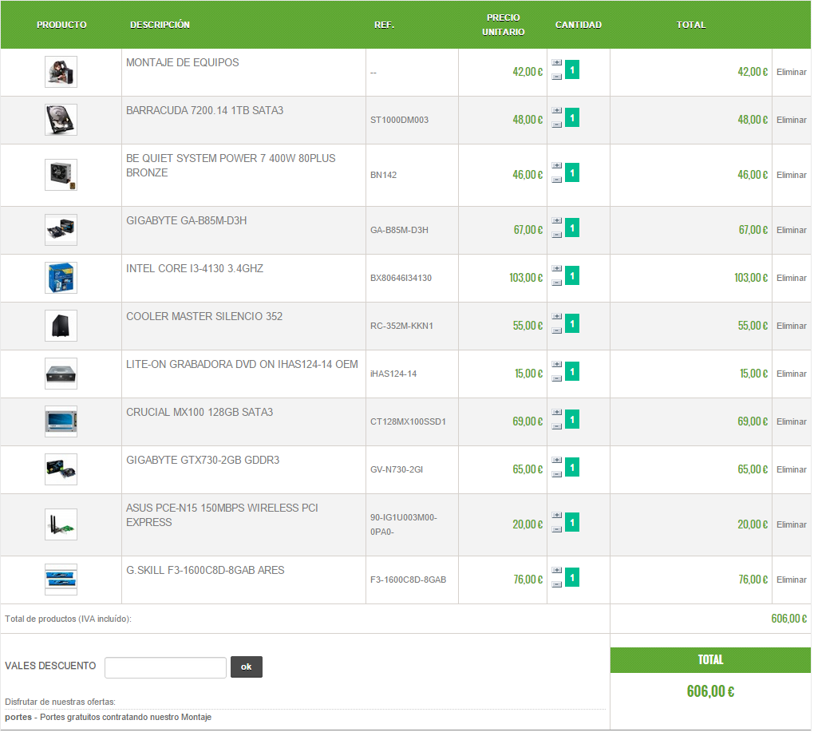This screenshot has height=732, width=814.
Task: Eliminar ASUS PCE-N15 wireless card item
Action: coord(791,525)
